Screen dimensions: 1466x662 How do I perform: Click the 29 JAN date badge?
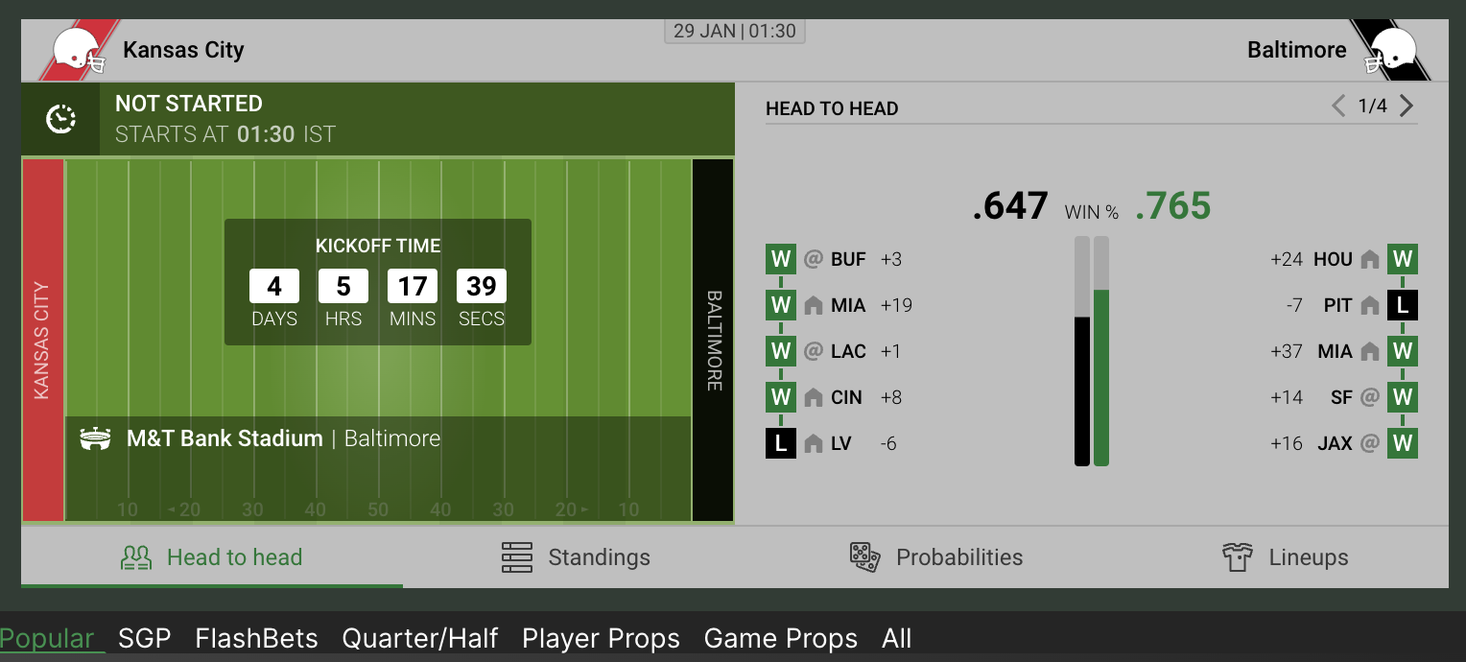pos(735,31)
